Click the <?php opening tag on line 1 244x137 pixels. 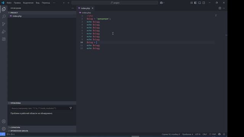pos(90,16)
